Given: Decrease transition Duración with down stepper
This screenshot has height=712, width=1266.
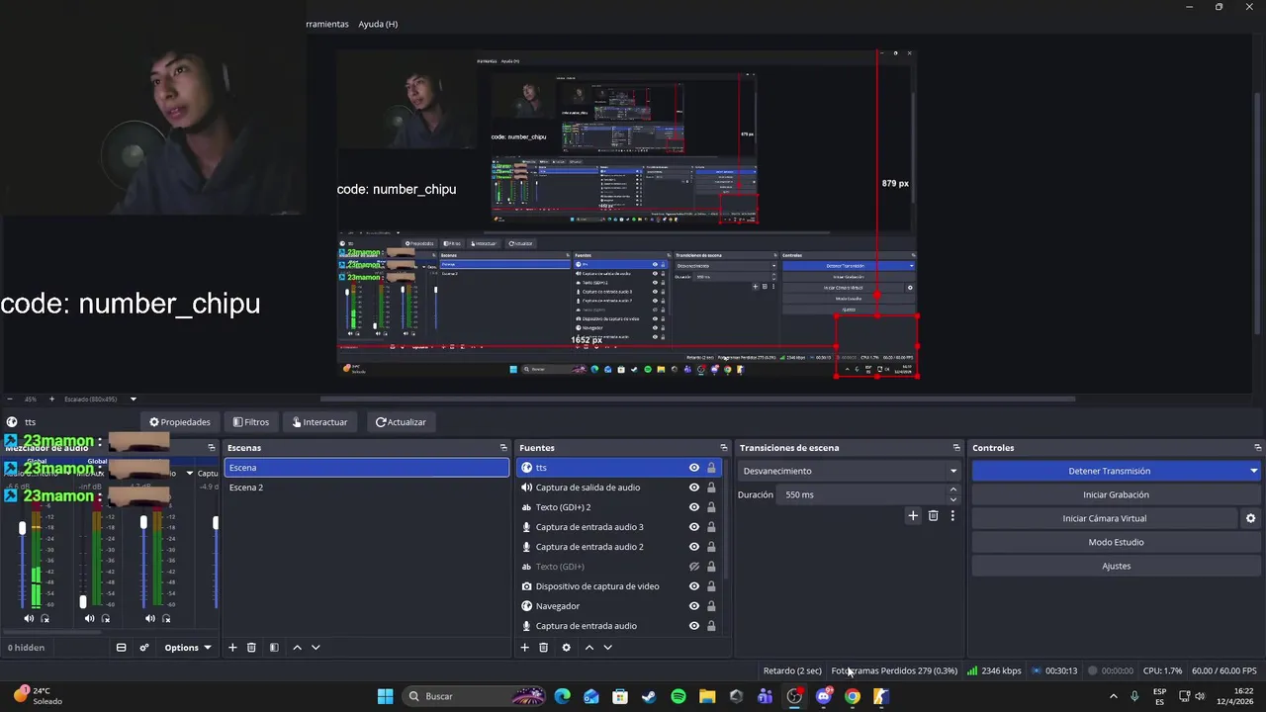Looking at the screenshot, I should coord(953,499).
